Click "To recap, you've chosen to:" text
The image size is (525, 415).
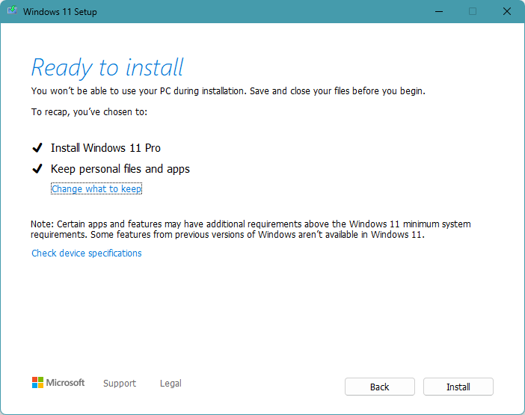click(x=89, y=111)
